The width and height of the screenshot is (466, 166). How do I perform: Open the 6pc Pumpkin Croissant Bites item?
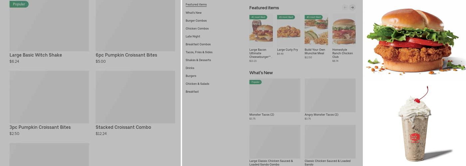pos(135,27)
